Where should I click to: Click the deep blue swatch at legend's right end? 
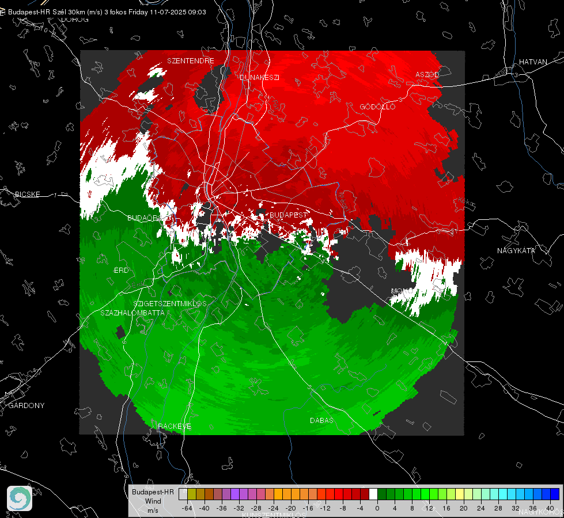point(555,494)
